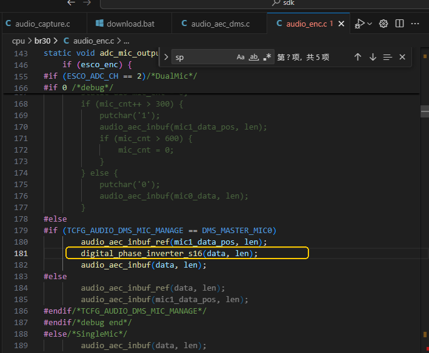Click the Run and Debug play icon
Image resolution: width=429 pixels, height=353 pixels.
[359, 24]
